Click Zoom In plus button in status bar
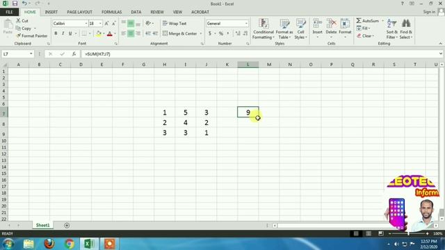 [x=427, y=233]
